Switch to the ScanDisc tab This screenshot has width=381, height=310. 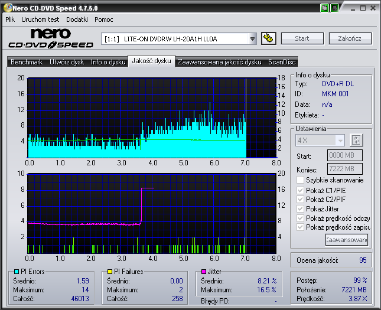point(282,62)
